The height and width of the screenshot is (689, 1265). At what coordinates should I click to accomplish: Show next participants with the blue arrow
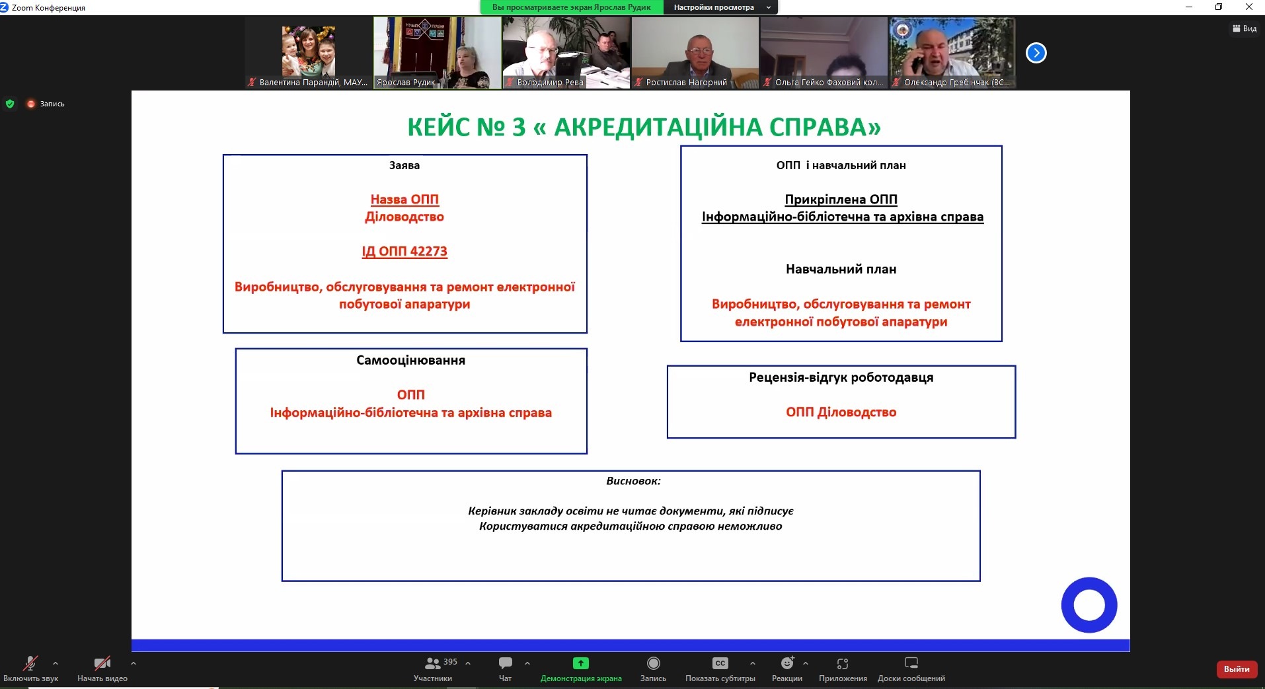point(1036,53)
